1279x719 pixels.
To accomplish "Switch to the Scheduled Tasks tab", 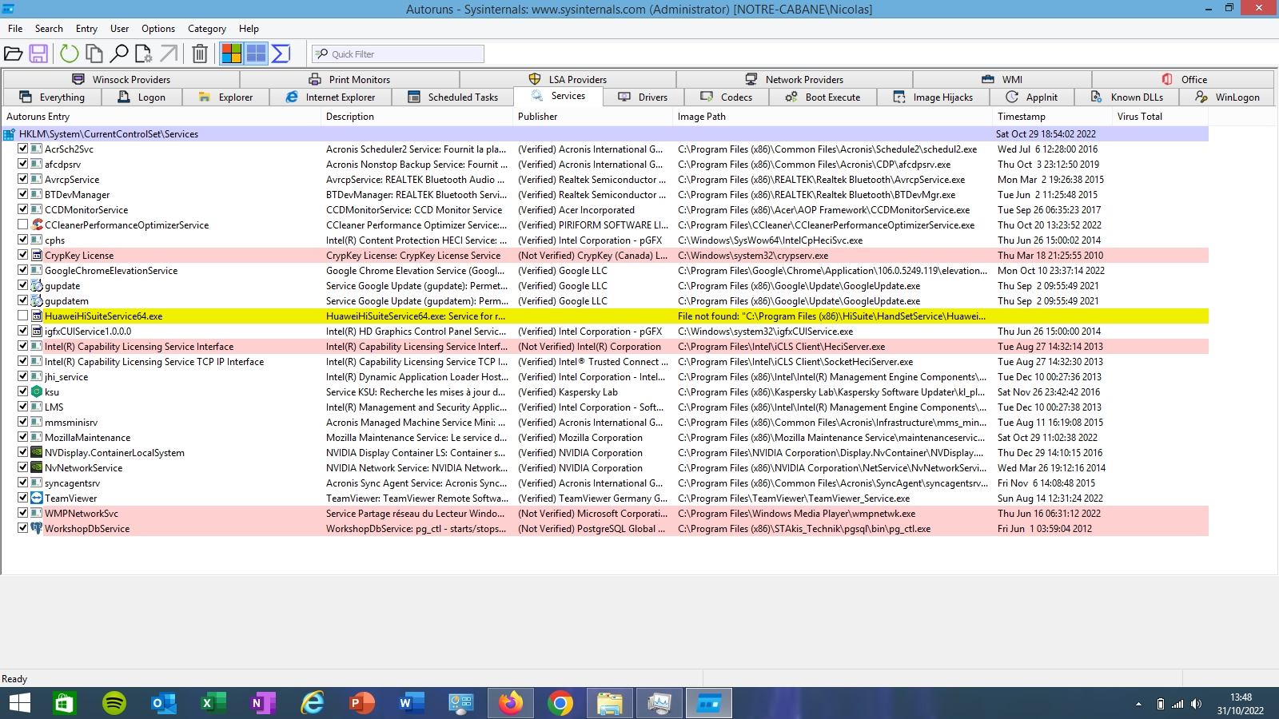I will [x=453, y=97].
